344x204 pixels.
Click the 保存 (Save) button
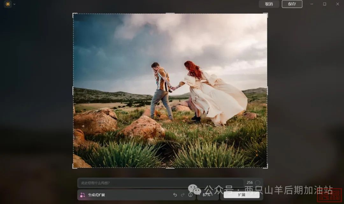[292, 4]
